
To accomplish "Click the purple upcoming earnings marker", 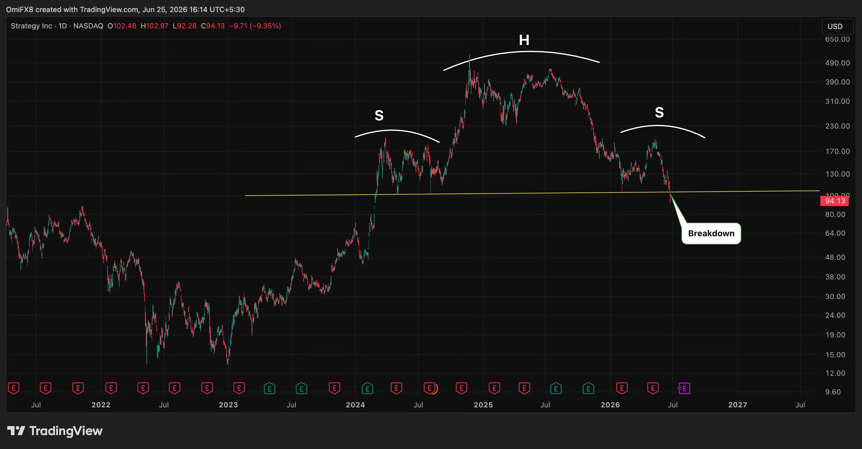I will pos(684,388).
